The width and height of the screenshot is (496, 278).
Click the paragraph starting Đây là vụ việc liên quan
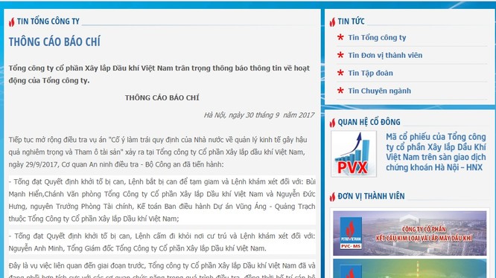162,271
